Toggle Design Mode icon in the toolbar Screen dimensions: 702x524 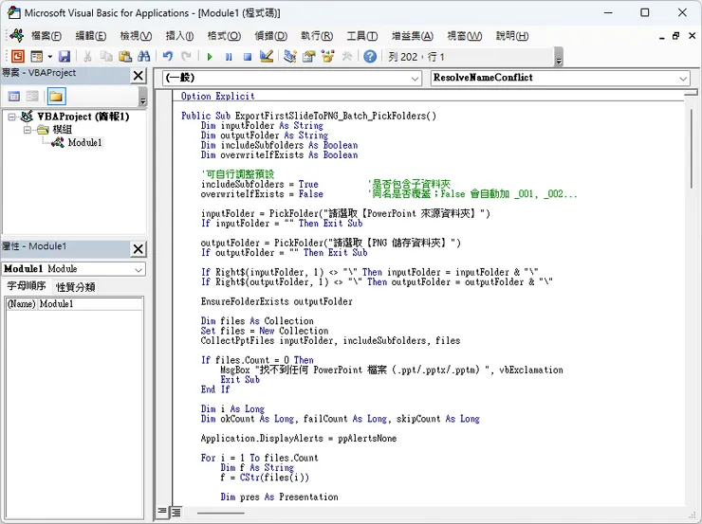click(x=266, y=57)
